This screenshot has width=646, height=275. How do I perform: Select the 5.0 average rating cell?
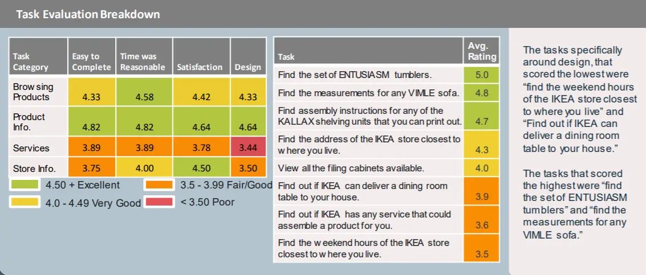482,75
